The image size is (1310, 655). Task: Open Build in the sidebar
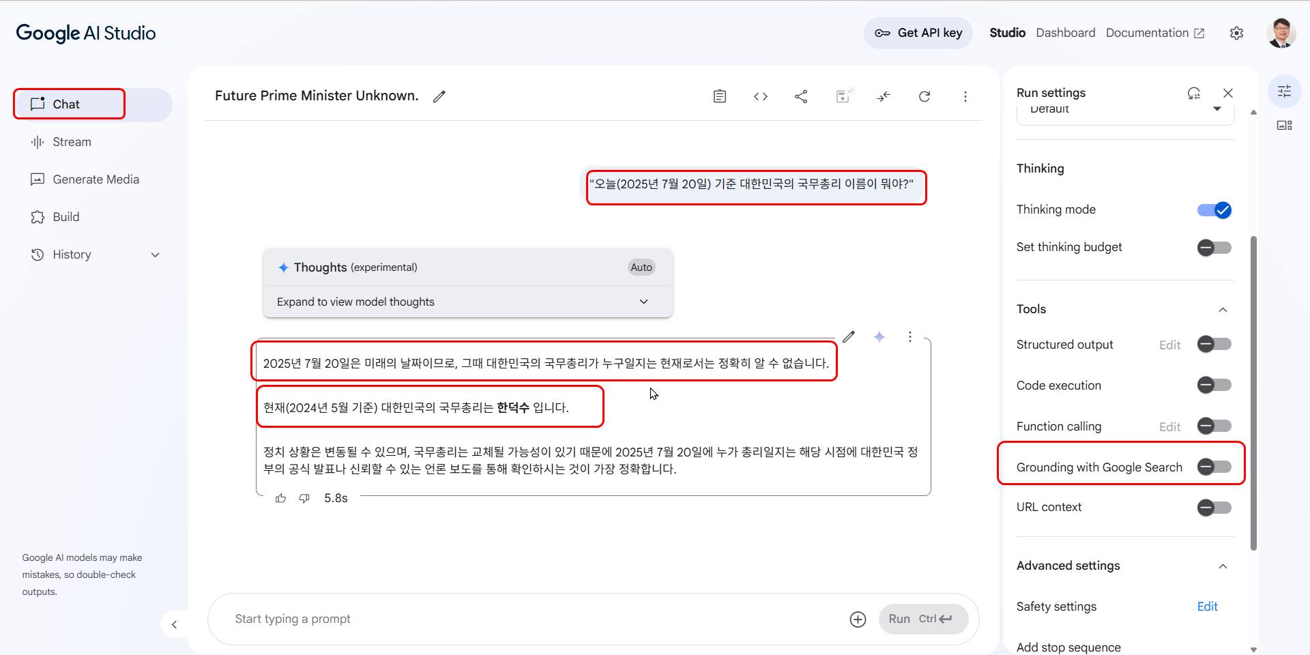93,217
